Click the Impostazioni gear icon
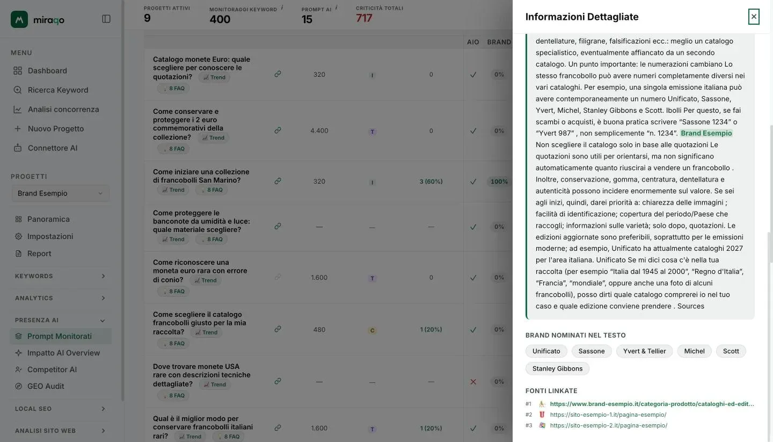Image resolution: width=773 pixels, height=442 pixels. click(18, 236)
